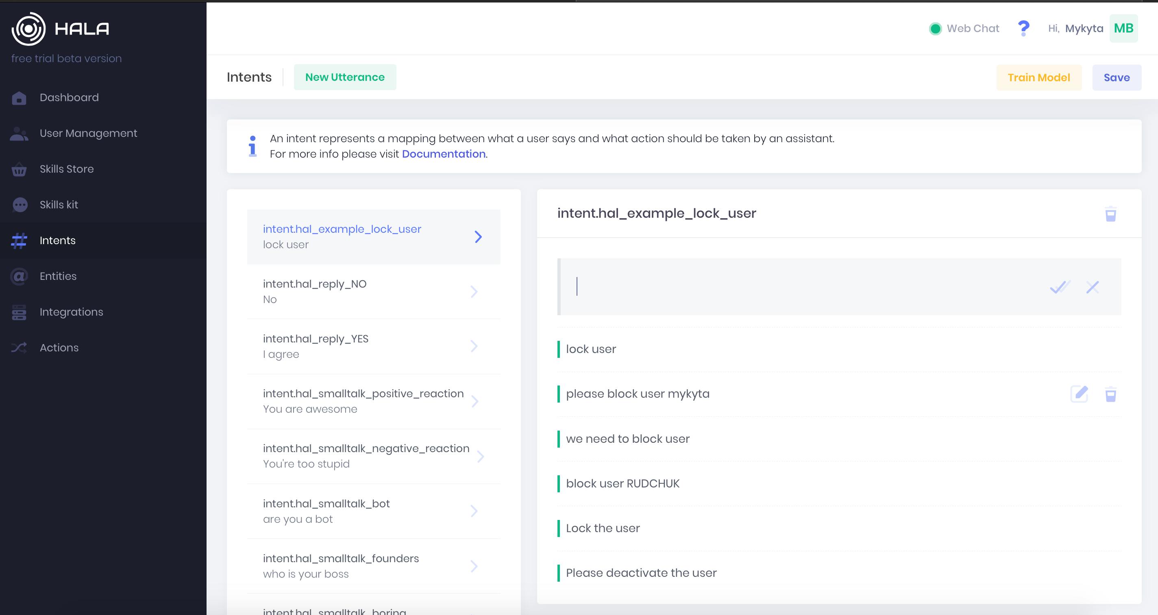Click the Actions shuffle icon
This screenshot has height=615, width=1158.
pos(19,348)
